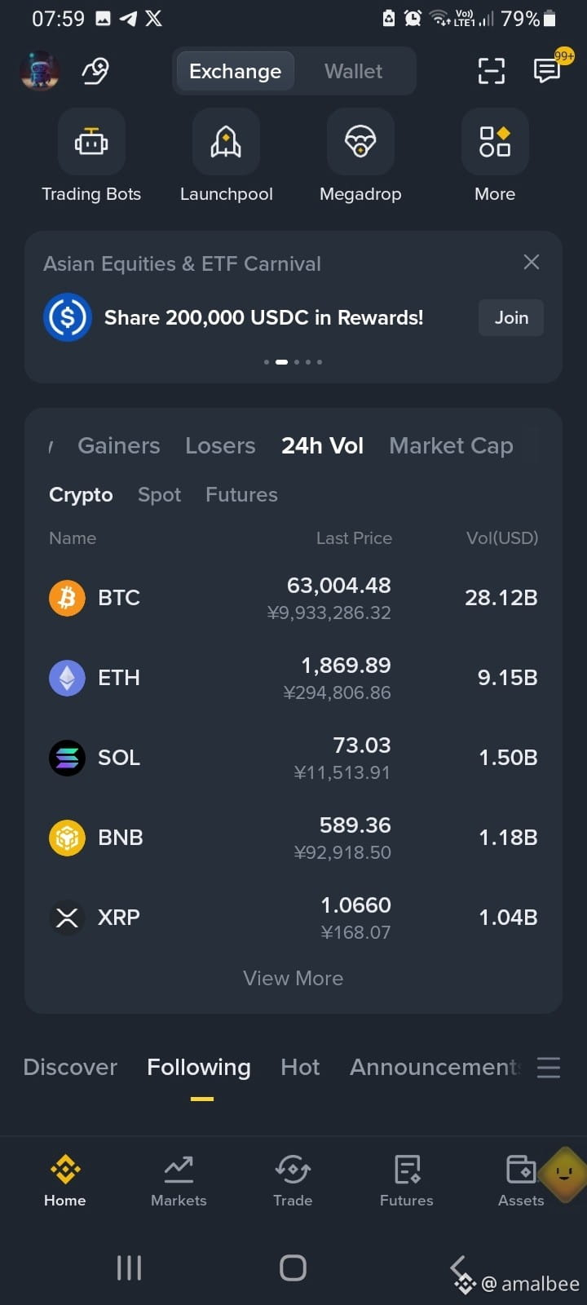
Task: Expand the list with View More
Action: point(293,978)
